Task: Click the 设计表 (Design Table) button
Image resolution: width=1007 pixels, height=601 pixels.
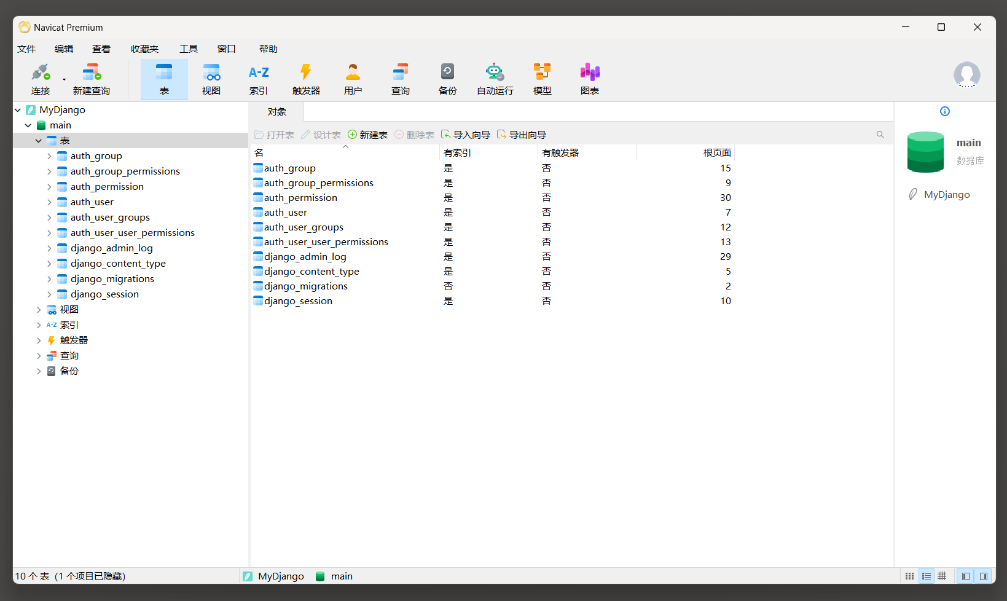Action: click(x=321, y=135)
